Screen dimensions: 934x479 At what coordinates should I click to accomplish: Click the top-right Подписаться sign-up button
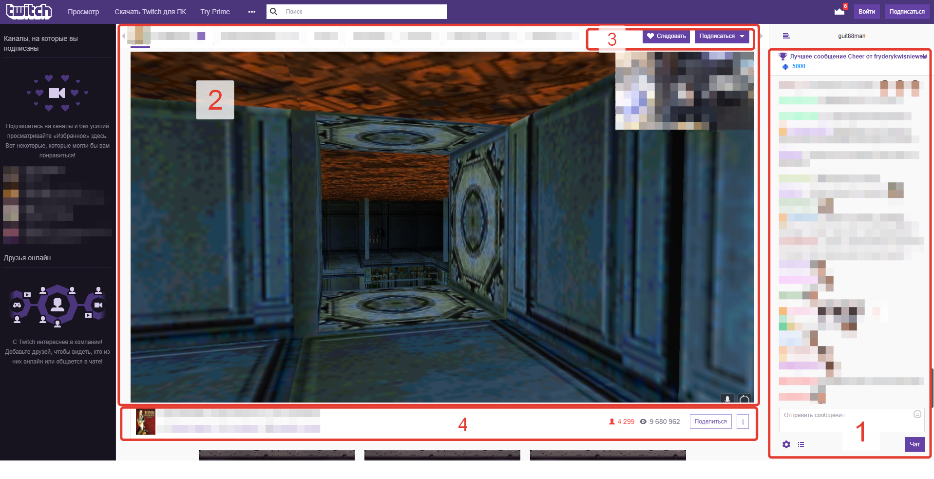pyautogui.click(x=907, y=12)
